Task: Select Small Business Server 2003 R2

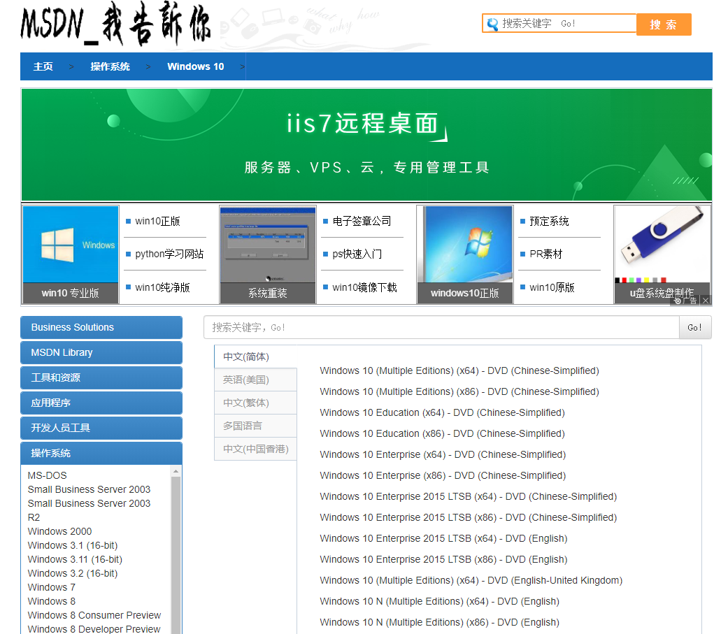Action: (89, 510)
